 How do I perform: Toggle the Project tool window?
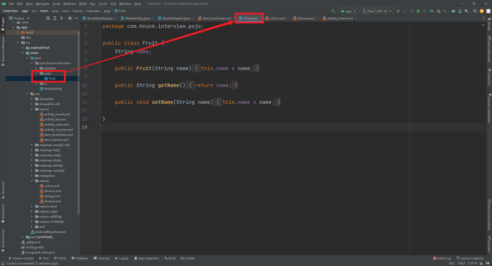(3, 24)
